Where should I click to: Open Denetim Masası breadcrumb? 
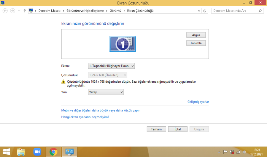(49, 11)
